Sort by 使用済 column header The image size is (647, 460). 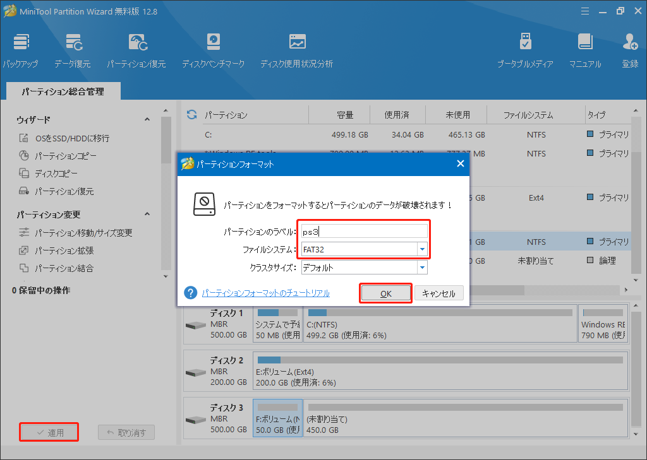pos(397,115)
